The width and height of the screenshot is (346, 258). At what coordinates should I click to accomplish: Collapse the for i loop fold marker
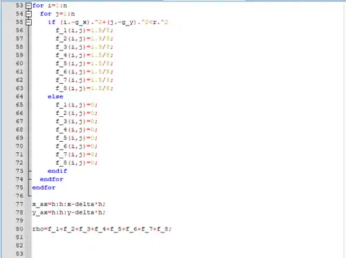point(28,6)
